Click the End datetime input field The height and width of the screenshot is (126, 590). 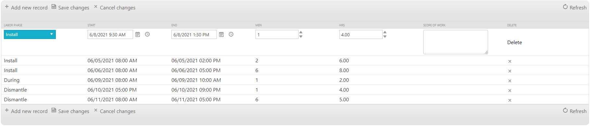194,34
